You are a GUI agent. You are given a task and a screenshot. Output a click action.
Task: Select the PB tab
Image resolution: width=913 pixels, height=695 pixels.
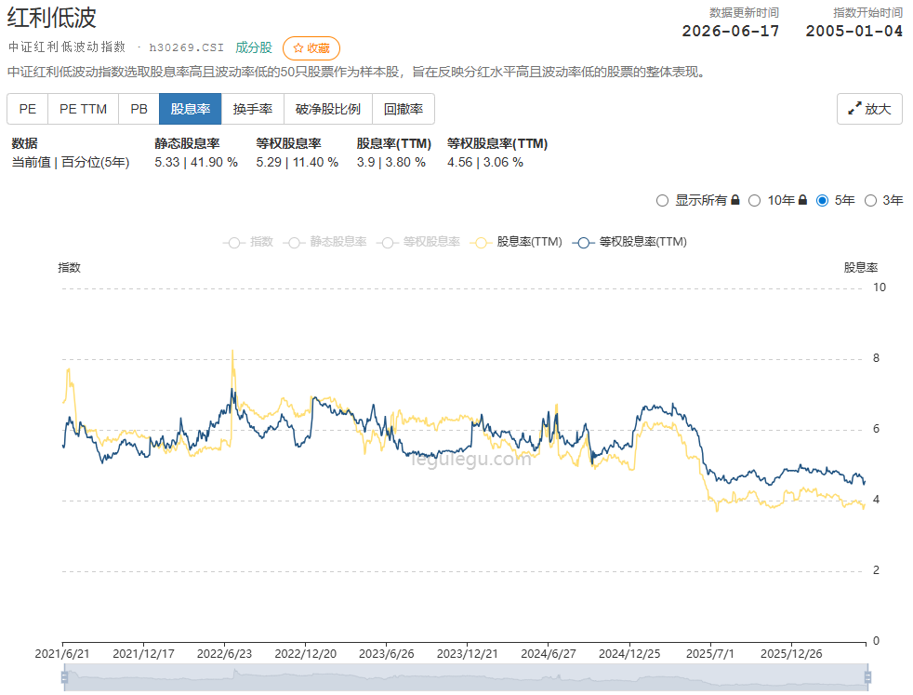pos(139,109)
